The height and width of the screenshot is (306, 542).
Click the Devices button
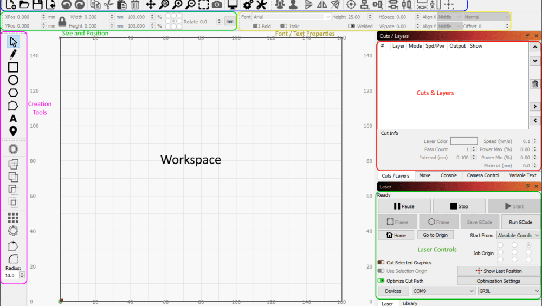click(393, 291)
